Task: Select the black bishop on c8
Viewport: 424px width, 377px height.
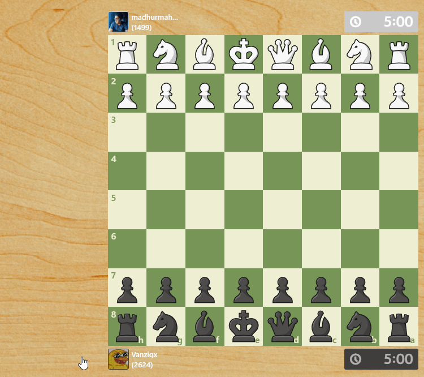Action: point(321,327)
